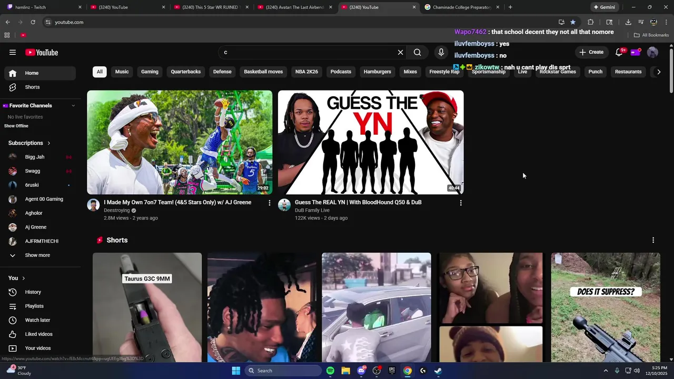674x379 pixels.
Task: Switch to Chaminade College Preparatory tab
Action: (x=462, y=7)
